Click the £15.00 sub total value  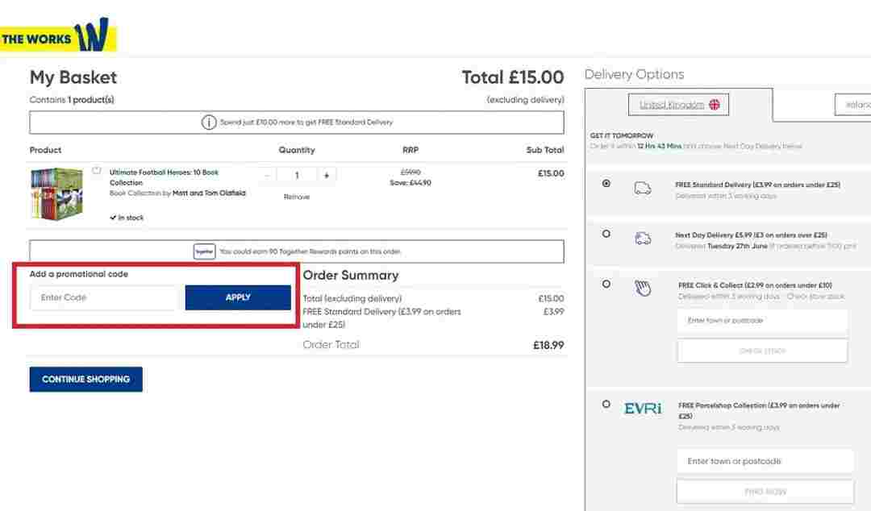click(x=551, y=173)
